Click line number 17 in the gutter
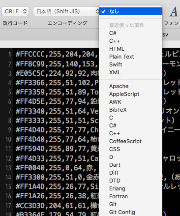 click(8, 206)
